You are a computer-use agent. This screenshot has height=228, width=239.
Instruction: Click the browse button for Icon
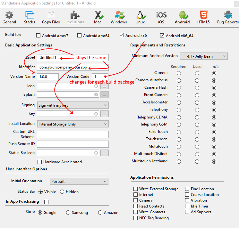(x=105, y=86)
